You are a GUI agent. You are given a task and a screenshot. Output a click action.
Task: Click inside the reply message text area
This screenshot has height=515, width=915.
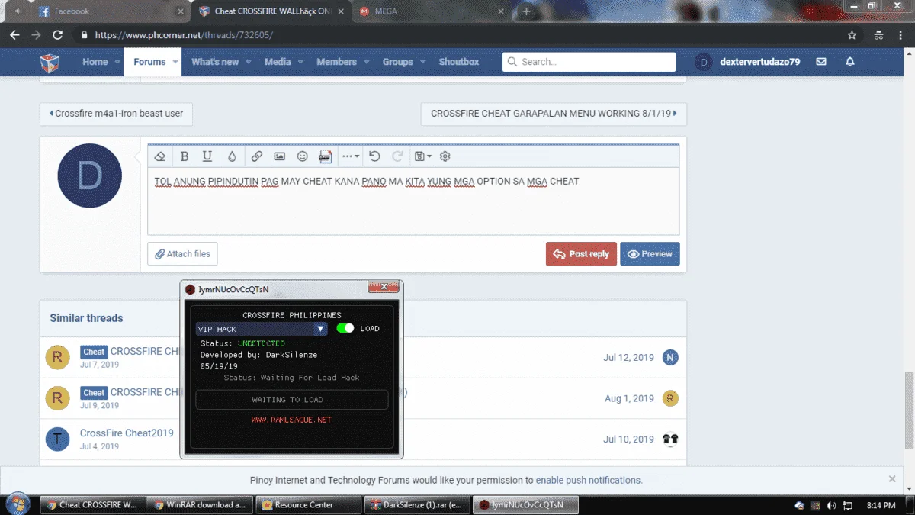(x=413, y=201)
